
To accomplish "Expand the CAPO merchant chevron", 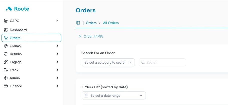I will point(57,21).
